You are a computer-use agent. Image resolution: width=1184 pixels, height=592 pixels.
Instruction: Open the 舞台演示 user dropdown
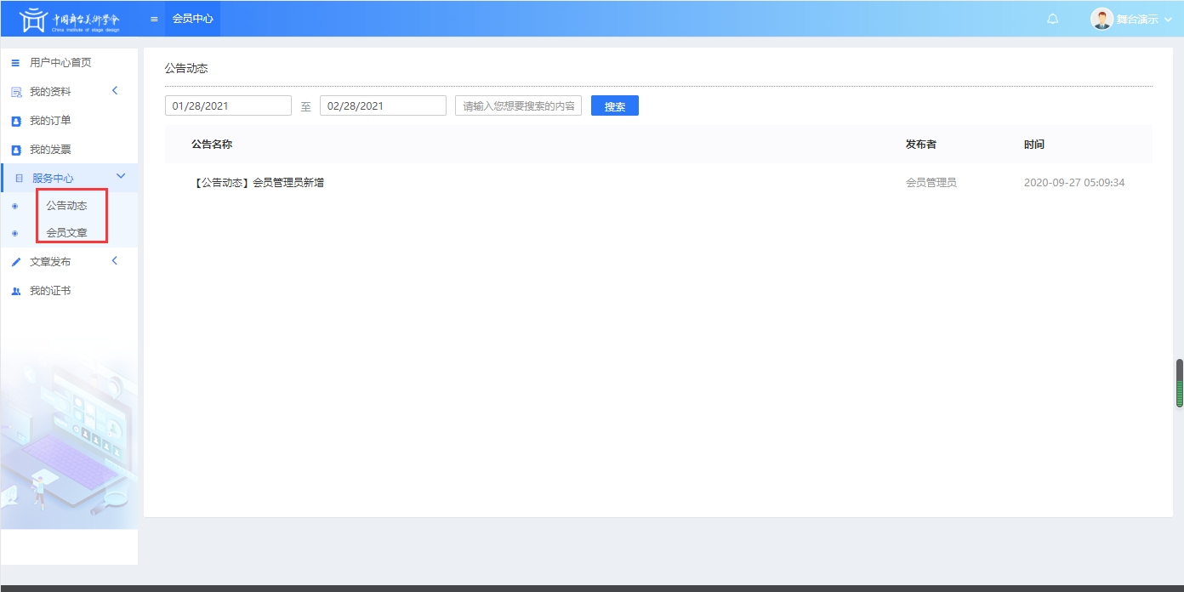(x=1142, y=20)
